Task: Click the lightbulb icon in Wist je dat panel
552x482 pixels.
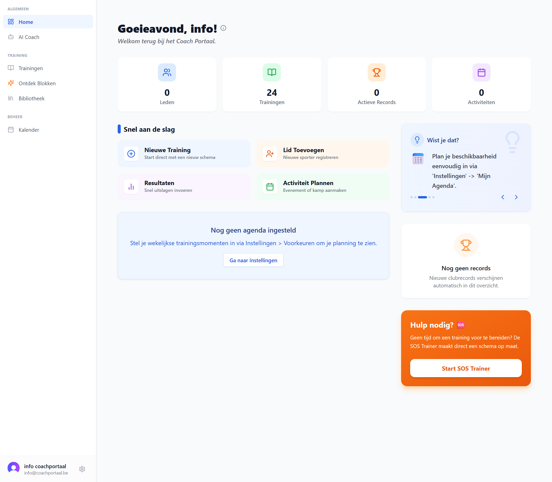Action: click(x=417, y=140)
